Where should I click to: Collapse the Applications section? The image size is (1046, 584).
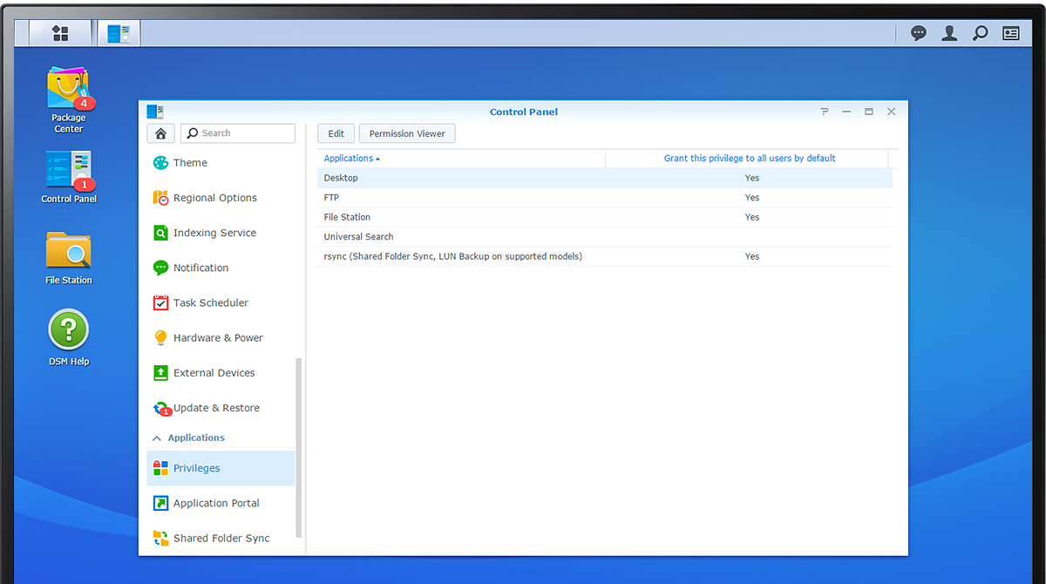pyautogui.click(x=157, y=438)
